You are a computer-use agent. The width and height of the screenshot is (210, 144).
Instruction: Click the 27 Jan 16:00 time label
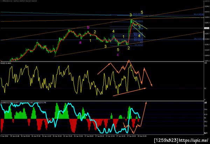[121, 136]
